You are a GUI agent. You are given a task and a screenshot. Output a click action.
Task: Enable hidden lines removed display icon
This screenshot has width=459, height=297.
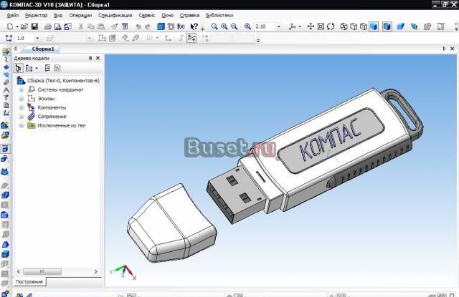[354, 26]
